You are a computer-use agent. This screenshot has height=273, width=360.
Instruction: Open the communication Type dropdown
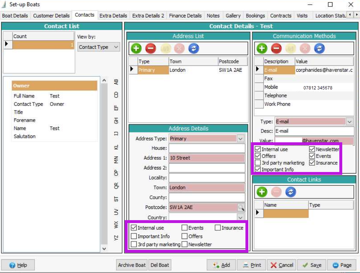[349, 122]
